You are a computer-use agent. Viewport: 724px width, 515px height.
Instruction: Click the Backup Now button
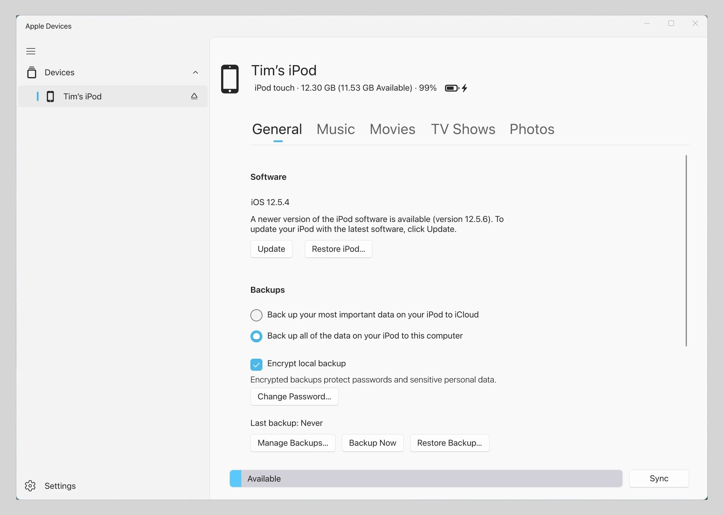click(x=373, y=443)
